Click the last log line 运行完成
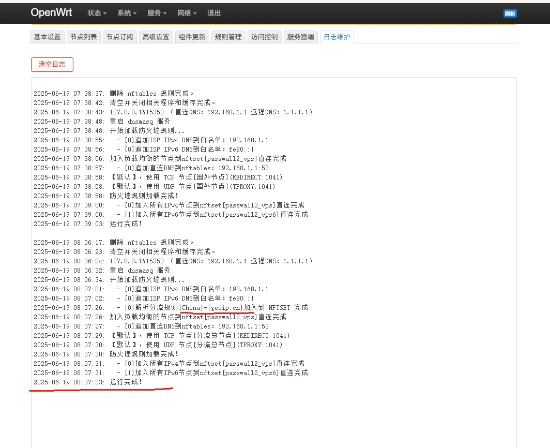550x448 pixels. point(88,382)
